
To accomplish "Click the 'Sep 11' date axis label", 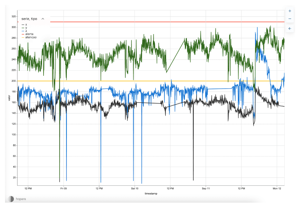I will pos(206,189).
